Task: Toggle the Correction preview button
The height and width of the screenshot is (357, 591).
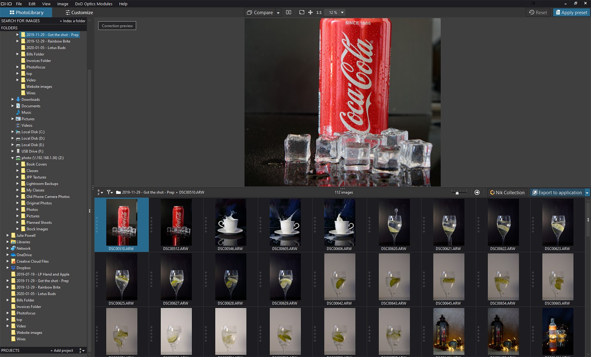Action: [117, 26]
